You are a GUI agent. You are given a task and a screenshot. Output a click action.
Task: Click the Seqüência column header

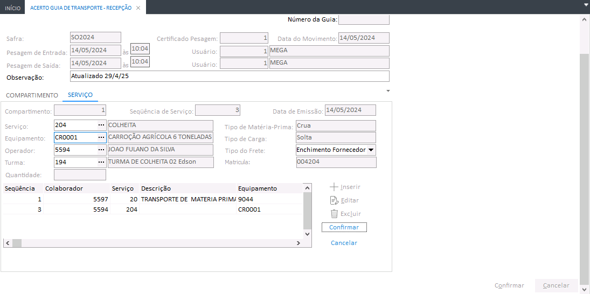coord(23,188)
